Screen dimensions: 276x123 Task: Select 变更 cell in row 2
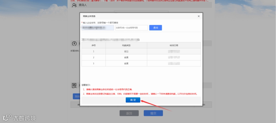coord(126,58)
